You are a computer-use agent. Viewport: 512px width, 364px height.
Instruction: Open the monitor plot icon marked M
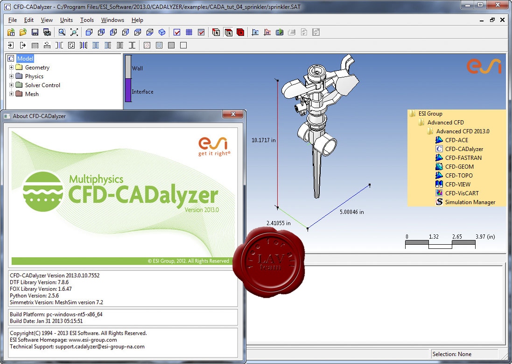(267, 32)
